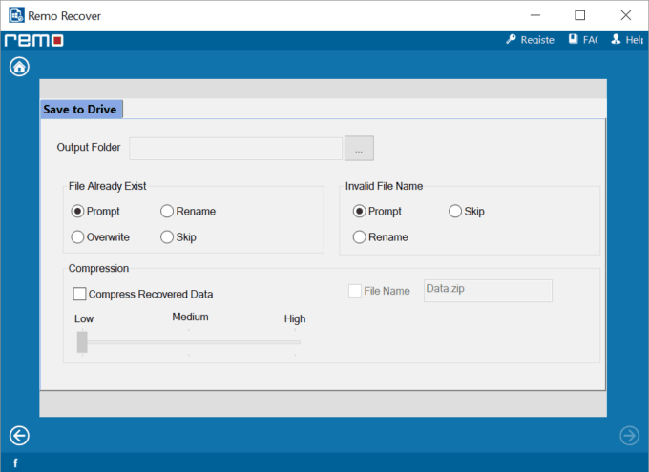Click the back arrow icon
649x472 pixels.
point(19,436)
